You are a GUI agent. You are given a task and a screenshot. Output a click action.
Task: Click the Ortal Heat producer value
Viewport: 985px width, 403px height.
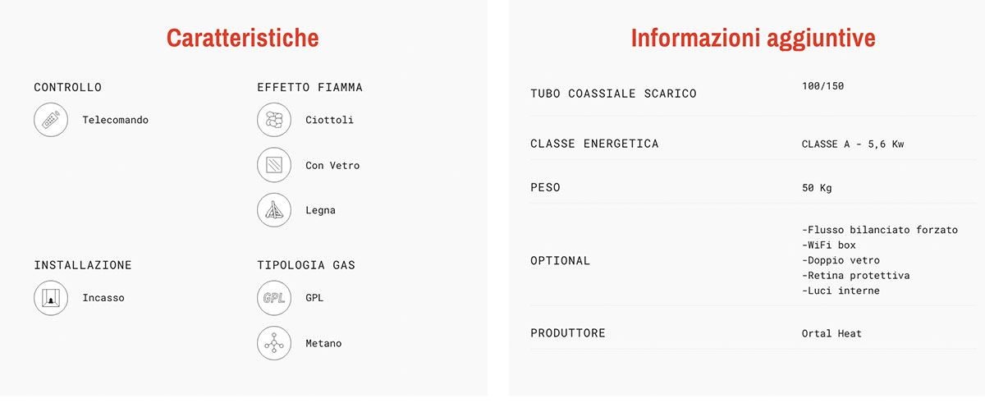(x=832, y=333)
